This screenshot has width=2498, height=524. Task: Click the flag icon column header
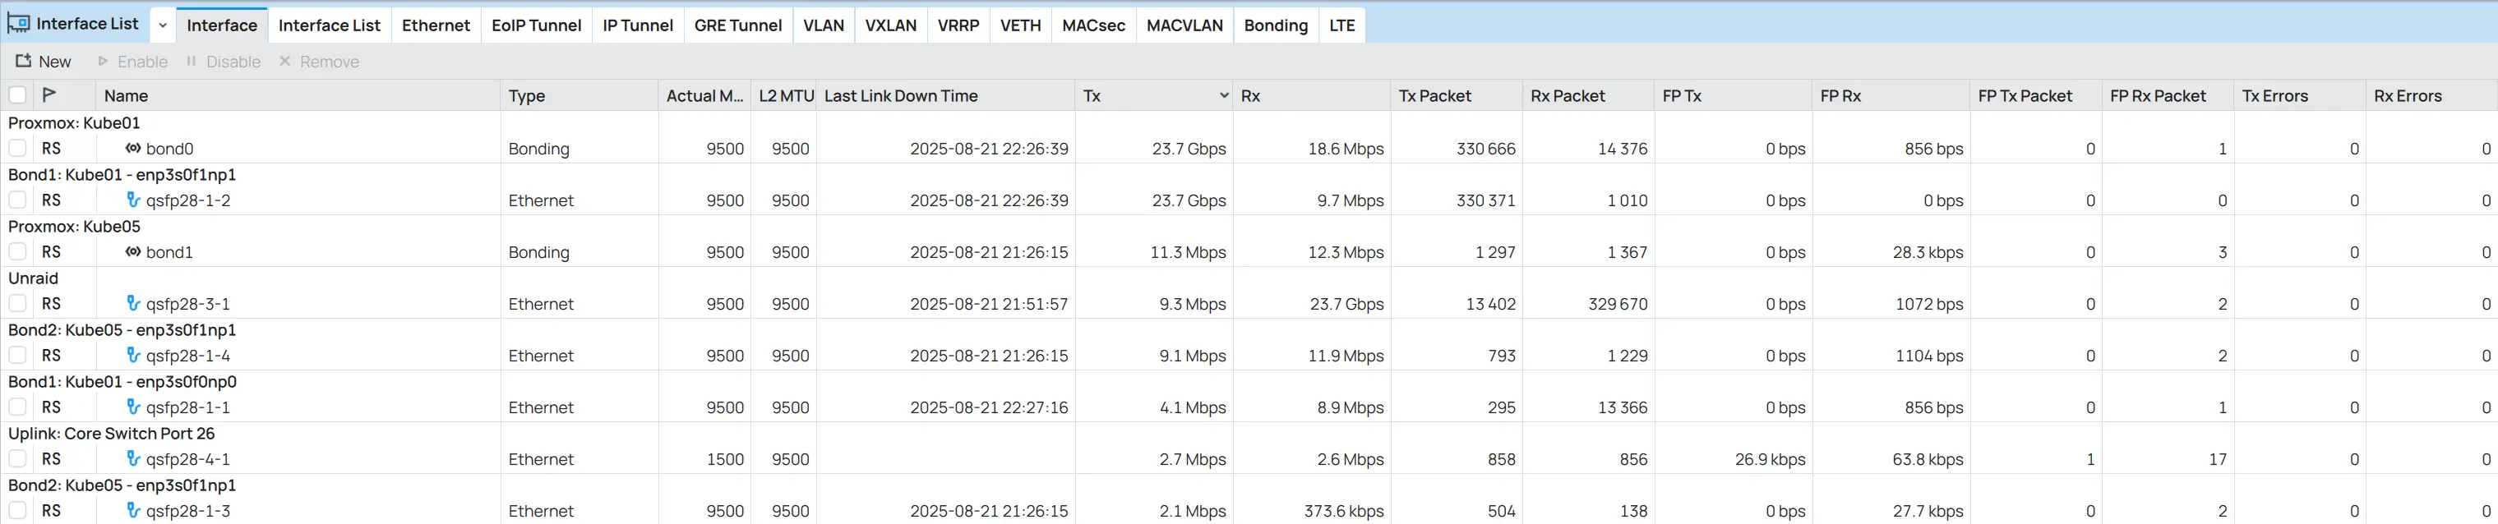49,95
